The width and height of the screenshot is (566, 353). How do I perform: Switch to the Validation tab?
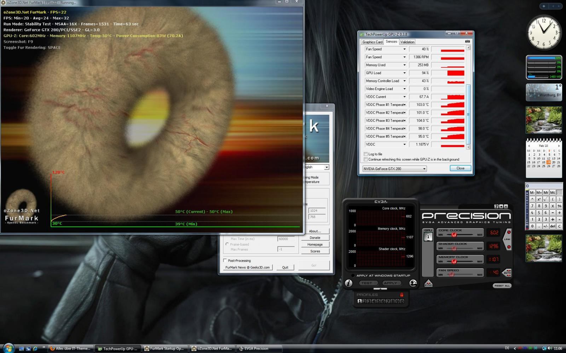(x=407, y=42)
